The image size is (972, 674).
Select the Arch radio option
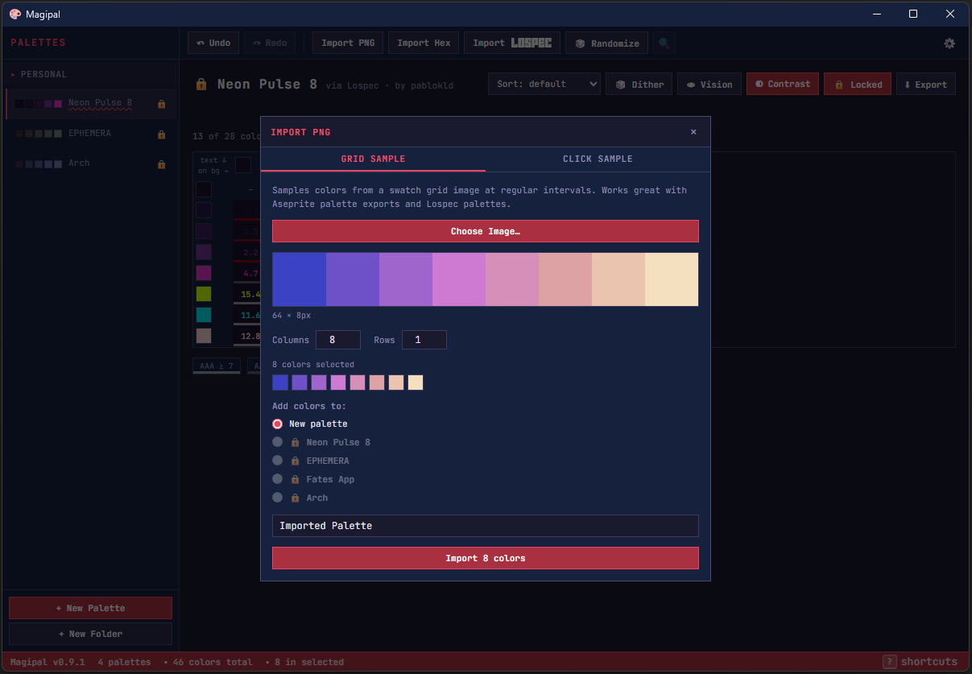click(x=278, y=498)
